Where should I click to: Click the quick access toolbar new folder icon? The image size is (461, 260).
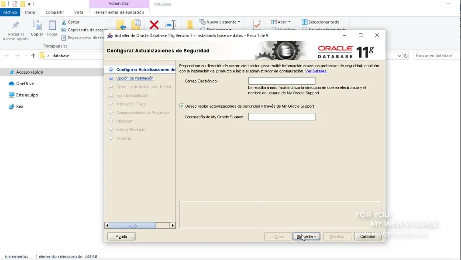[23, 4]
